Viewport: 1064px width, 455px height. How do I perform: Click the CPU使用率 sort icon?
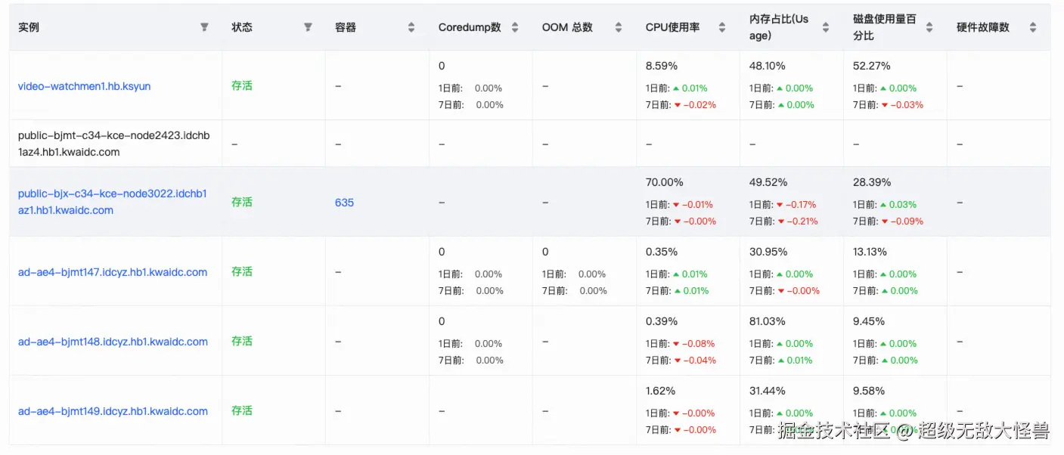pyautogui.click(x=722, y=27)
